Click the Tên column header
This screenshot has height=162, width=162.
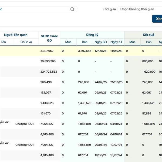pos(3,42)
